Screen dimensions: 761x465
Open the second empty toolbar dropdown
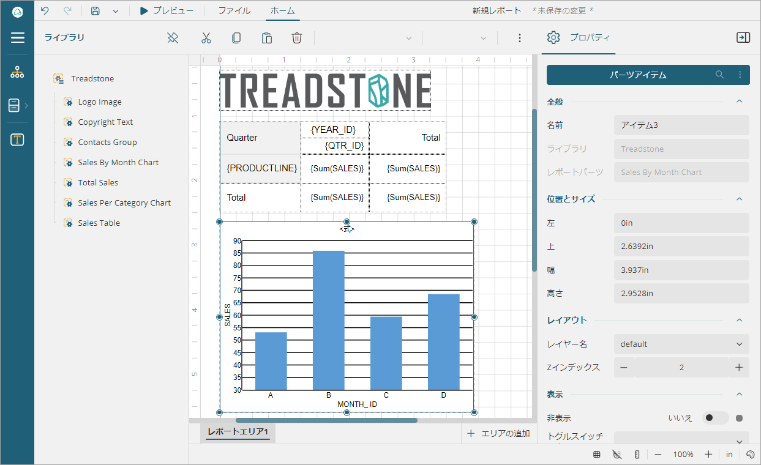coord(459,38)
